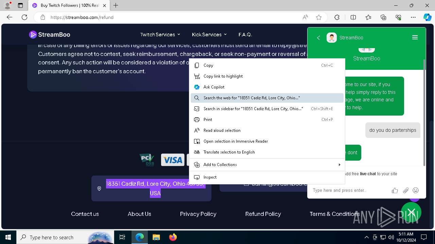Choose Search in sidebar for address

267,109
